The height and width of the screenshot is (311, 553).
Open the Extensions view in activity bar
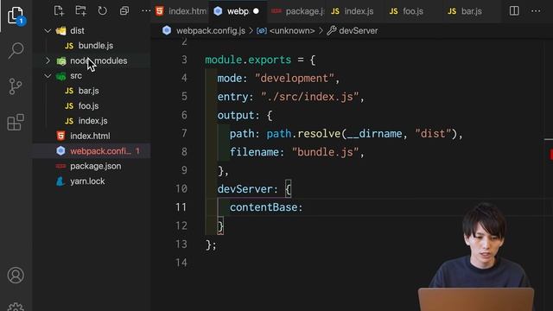click(x=16, y=123)
